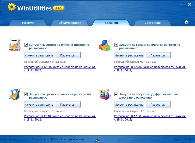
Task: Click the Проверка link
Action: click(x=10, y=139)
